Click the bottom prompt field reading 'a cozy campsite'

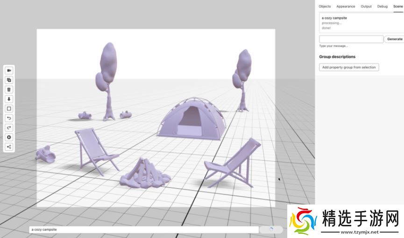tap(144, 230)
